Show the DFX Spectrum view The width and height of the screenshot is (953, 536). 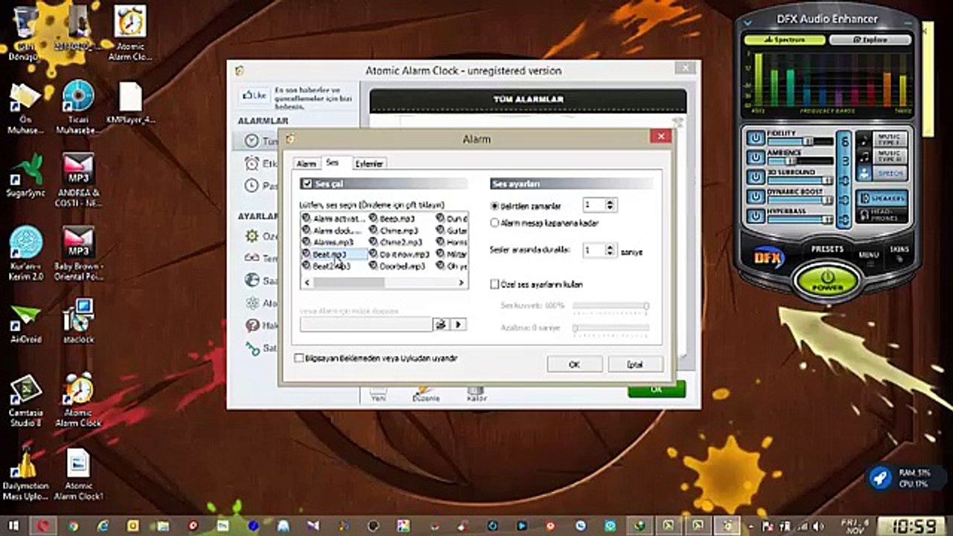[x=784, y=39]
